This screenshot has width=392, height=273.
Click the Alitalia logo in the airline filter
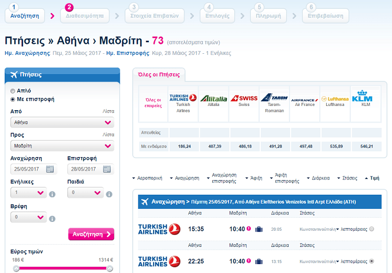coord(213,99)
